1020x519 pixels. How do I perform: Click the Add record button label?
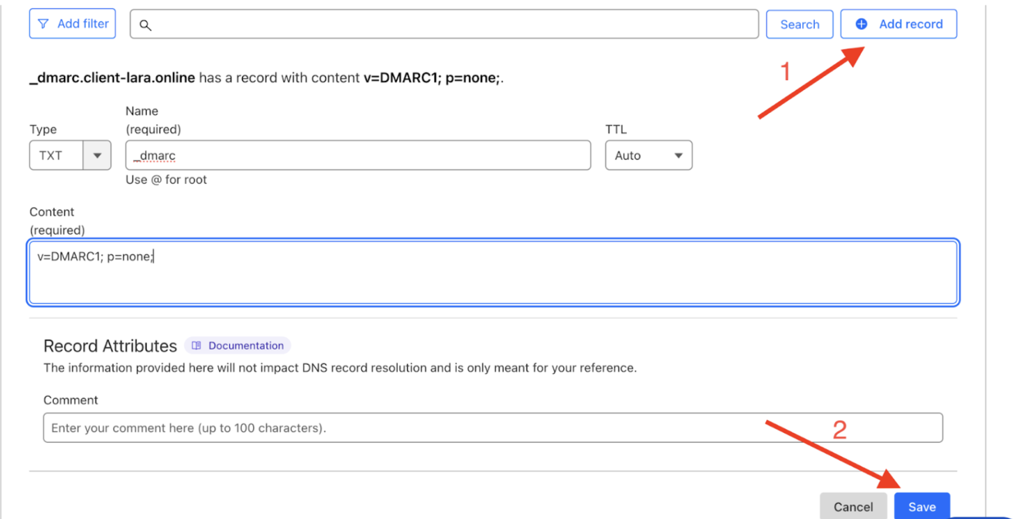pyautogui.click(x=910, y=24)
